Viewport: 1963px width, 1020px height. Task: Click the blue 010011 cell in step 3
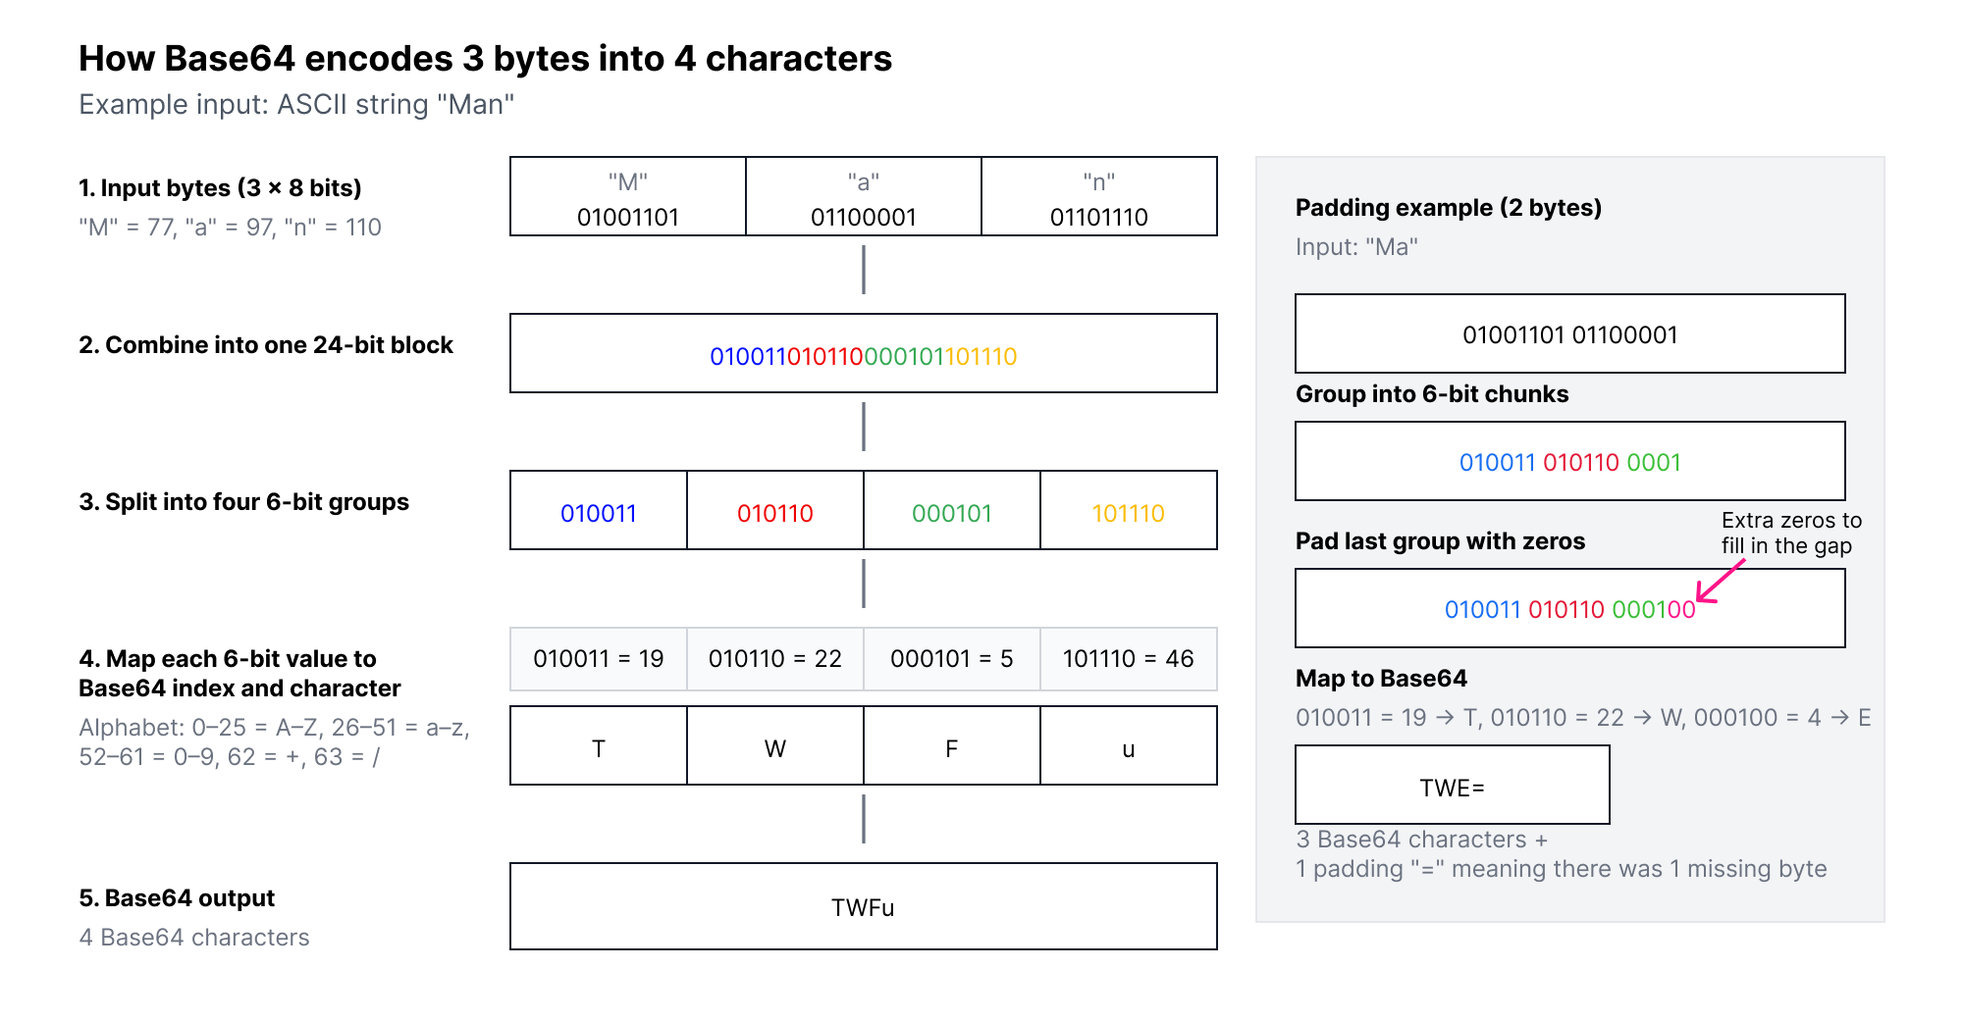[599, 511]
